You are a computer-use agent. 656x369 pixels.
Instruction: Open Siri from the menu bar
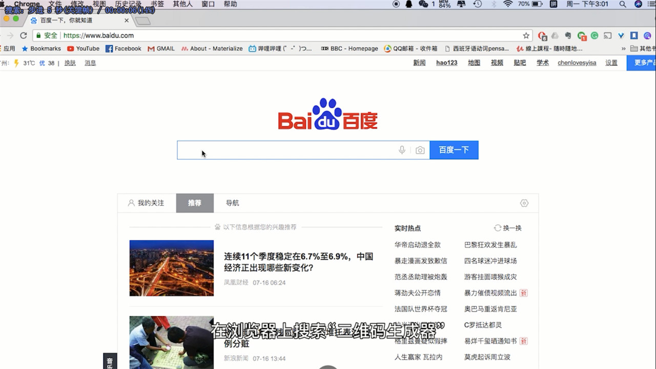pos(638,4)
